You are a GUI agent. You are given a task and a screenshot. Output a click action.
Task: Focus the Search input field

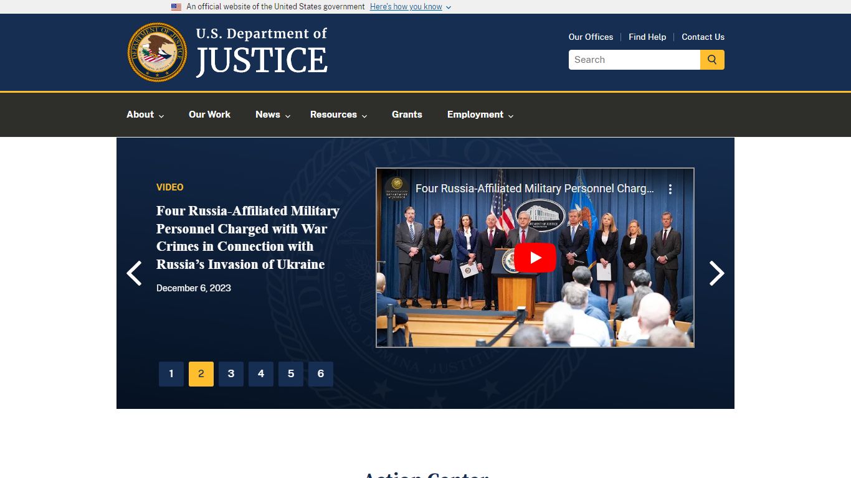(x=634, y=60)
